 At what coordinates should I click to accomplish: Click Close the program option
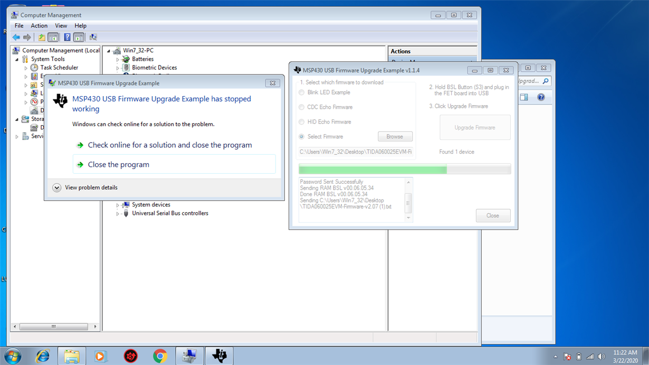174,164
